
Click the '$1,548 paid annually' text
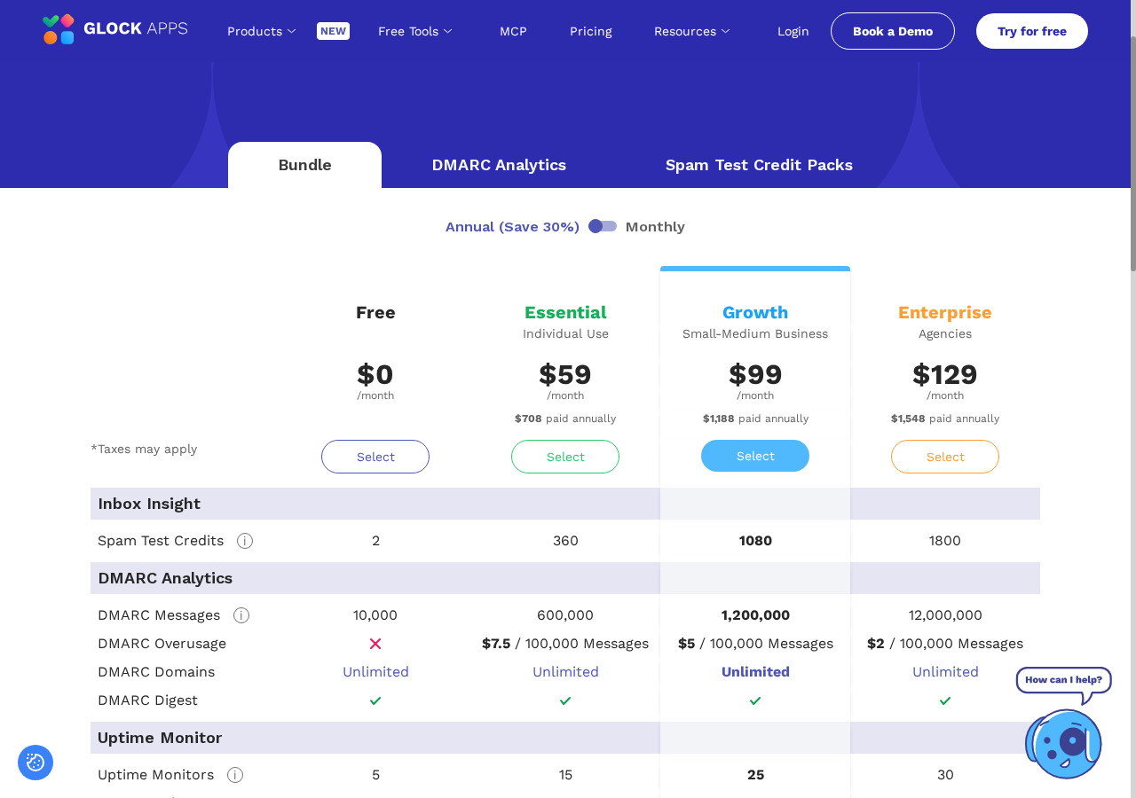pyautogui.click(x=945, y=419)
